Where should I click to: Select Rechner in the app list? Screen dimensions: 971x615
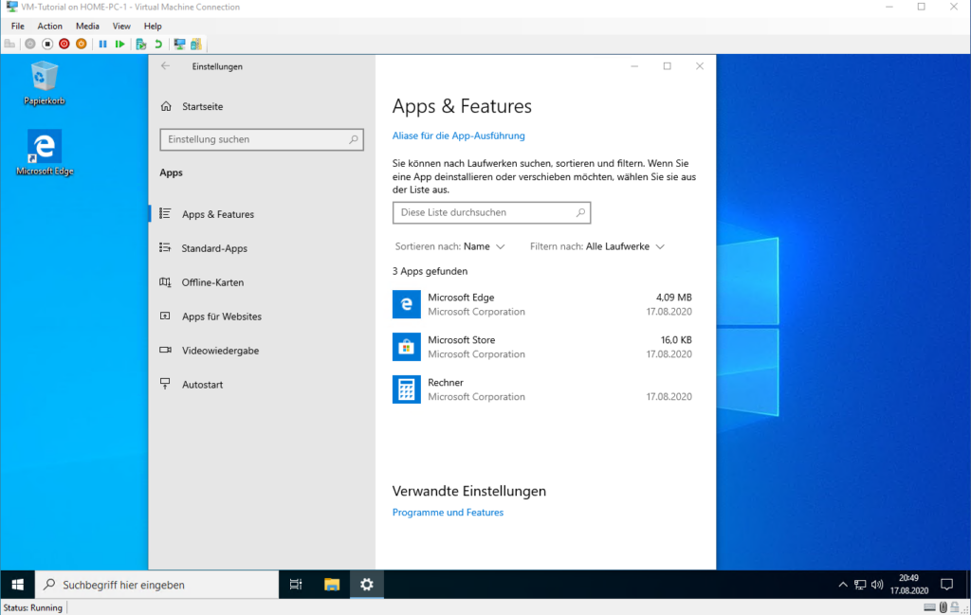(x=542, y=389)
